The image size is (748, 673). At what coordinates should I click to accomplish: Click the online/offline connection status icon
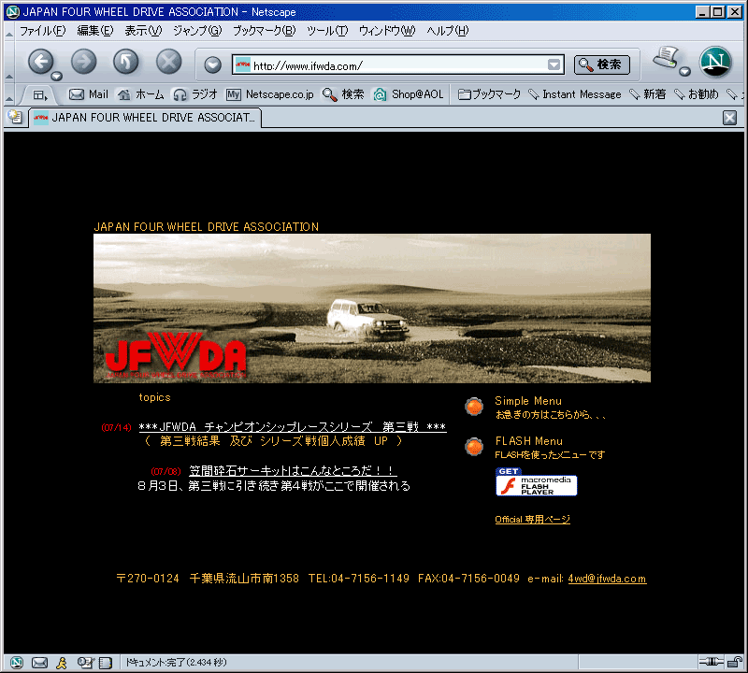(x=711, y=661)
